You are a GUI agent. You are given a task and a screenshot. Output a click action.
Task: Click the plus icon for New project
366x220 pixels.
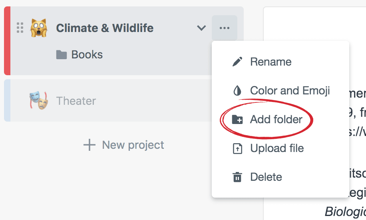coord(89,145)
